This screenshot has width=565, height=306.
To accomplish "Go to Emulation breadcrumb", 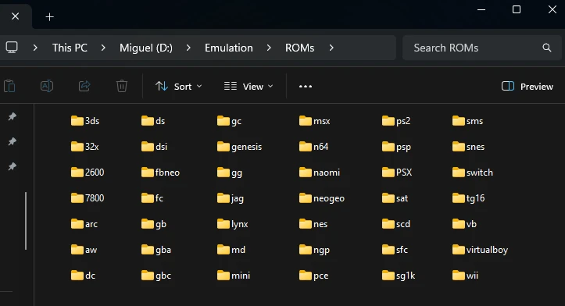I will coord(229,48).
